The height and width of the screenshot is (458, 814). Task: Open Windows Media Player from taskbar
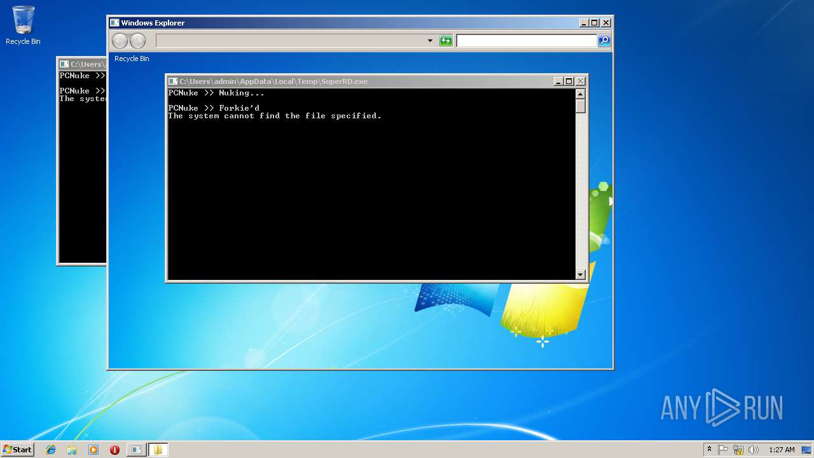click(x=93, y=450)
